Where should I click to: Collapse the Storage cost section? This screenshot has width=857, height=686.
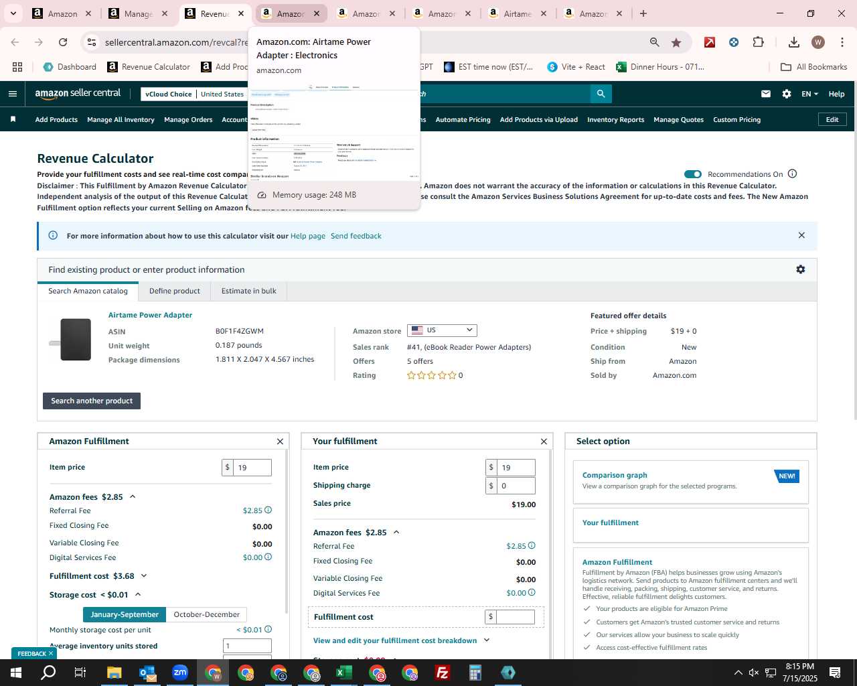coord(138,594)
